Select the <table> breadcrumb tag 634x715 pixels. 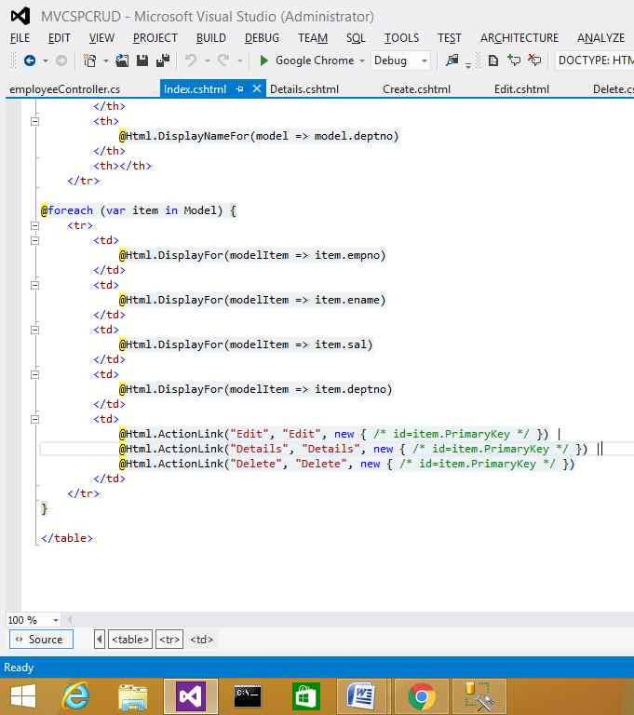[130, 640]
